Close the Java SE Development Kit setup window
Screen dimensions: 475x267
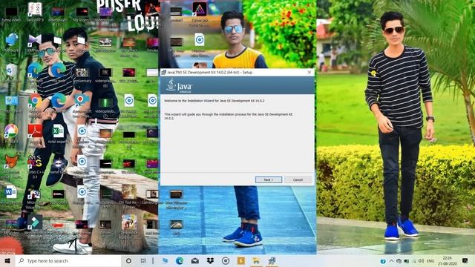[x=309, y=72]
